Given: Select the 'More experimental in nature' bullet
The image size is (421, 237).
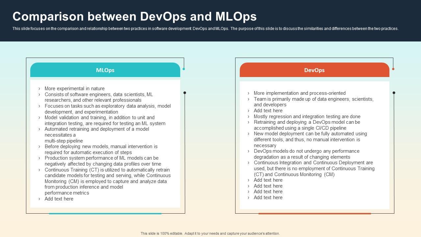Looking at the screenshot, I should [74, 89].
